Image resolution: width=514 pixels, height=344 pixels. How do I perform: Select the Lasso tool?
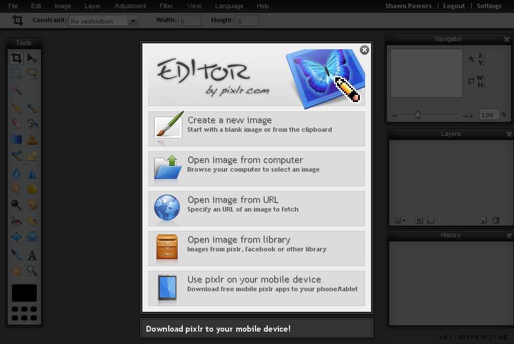(x=32, y=74)
